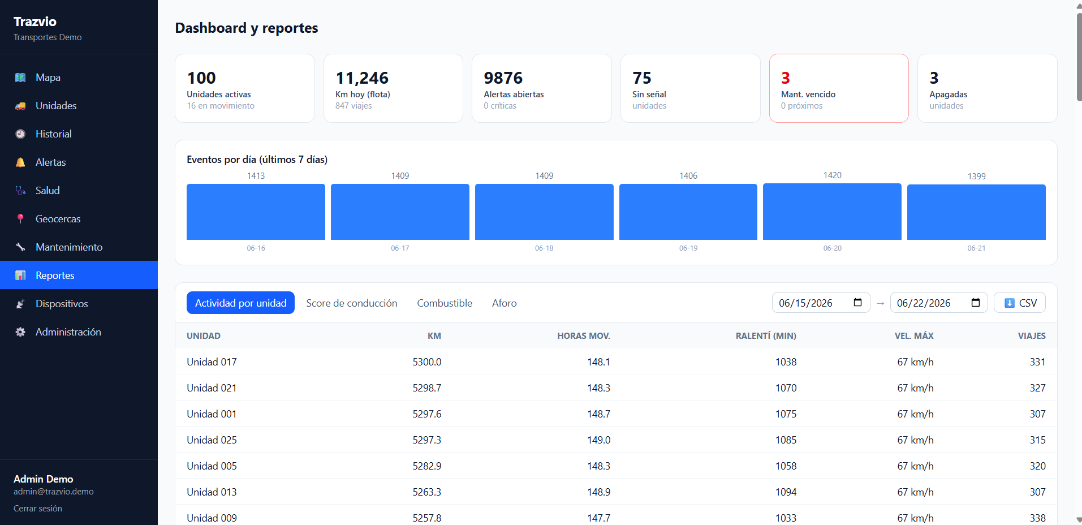Viewport: 1082px width, 525px height.
Task: Open the Mant. vencido card
Action: point(839,88)
